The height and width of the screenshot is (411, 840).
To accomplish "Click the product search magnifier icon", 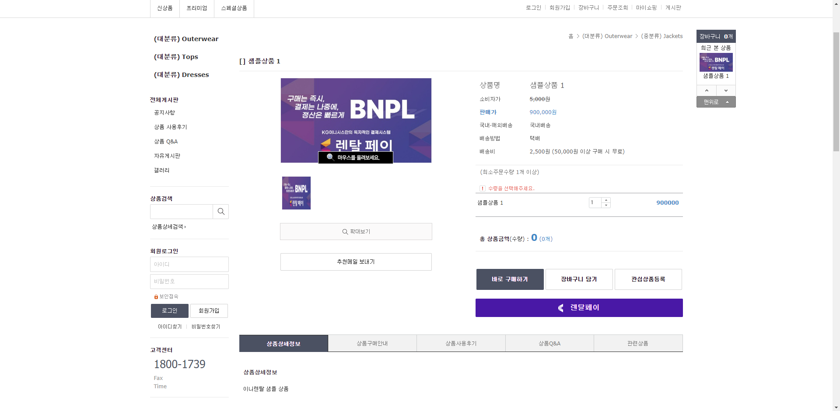I will click(x=221, y=212).
